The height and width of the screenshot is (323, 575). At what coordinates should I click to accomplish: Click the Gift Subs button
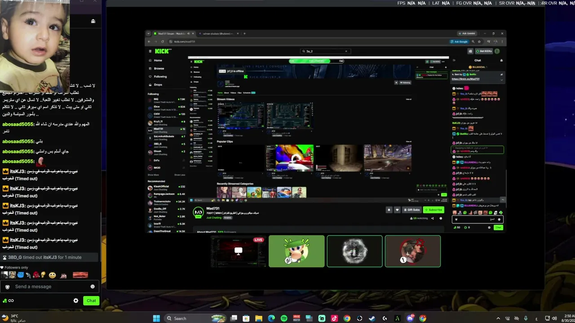pyautogui.click(x=412, y=210)
